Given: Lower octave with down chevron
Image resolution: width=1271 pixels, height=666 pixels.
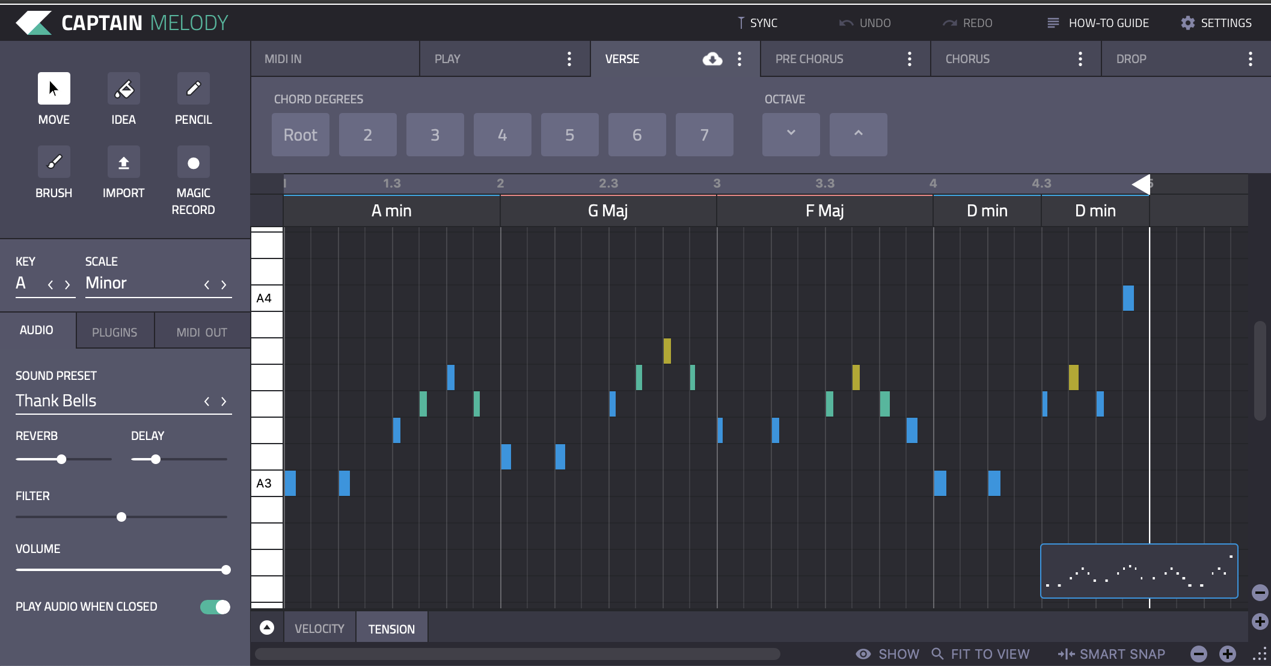Looking at the screenshot, I should (791, 135).
